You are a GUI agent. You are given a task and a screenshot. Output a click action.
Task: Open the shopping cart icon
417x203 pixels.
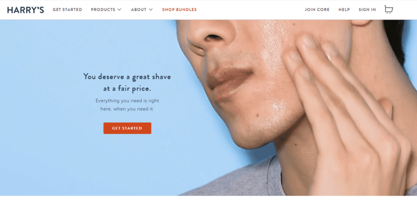click(x=388, y=9)
